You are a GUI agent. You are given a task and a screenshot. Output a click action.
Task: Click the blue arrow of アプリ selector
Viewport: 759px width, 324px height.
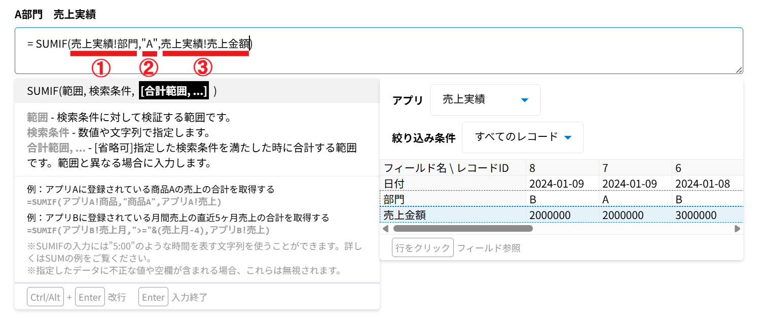click(525, 100)
